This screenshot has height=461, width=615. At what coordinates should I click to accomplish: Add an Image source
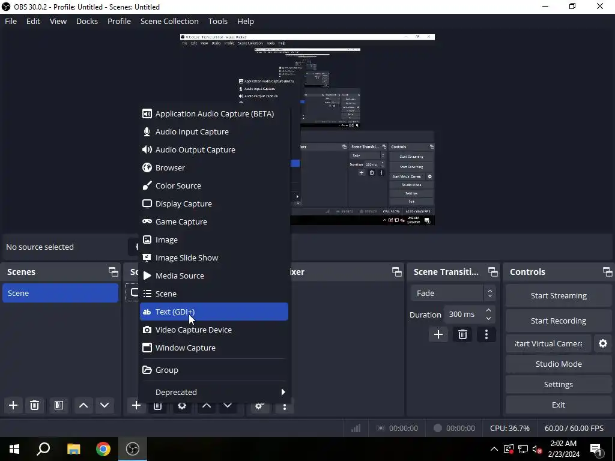[x=214, y=240]
